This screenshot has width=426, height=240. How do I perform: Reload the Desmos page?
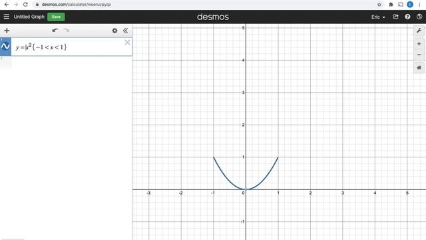25,5
